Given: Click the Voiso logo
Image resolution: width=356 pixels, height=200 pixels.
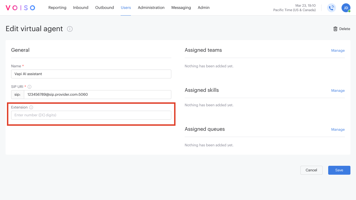Looking at the screenshot, I should (20, 8).
